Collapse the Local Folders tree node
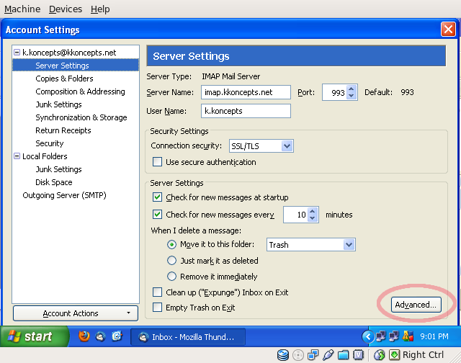The width and height of the screenshot is (461, 363). tap(17, 156)
